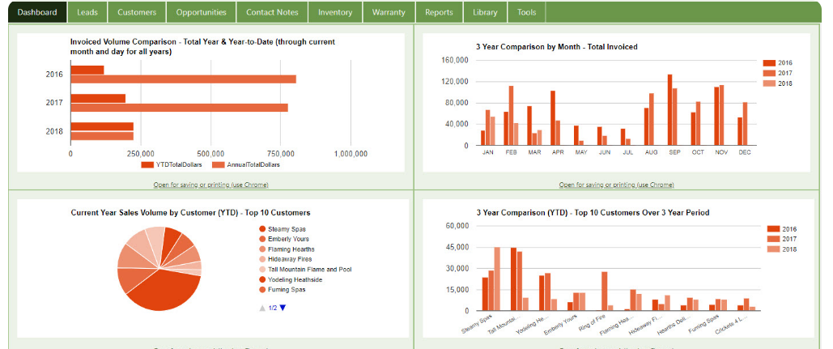Click the 'NOV' month axis label

pos(720,152)
